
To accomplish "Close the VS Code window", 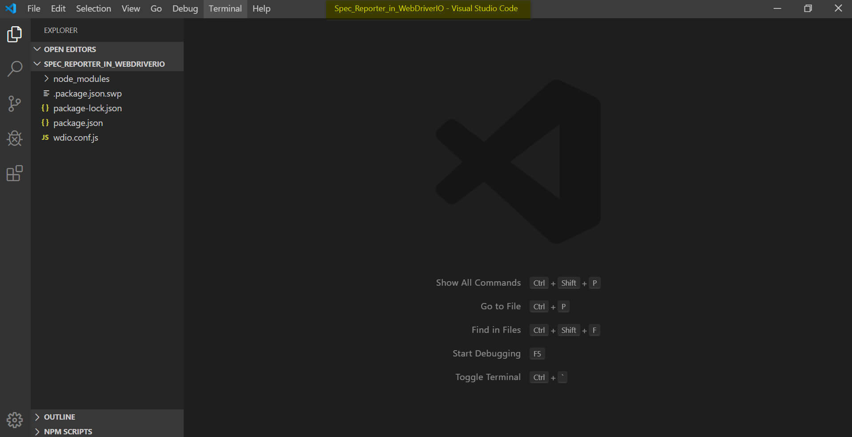I will click(838, 8).
